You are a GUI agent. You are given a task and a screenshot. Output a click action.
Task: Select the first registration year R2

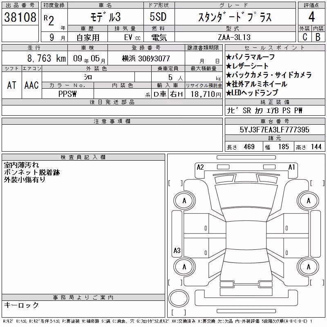coord(49,20)
